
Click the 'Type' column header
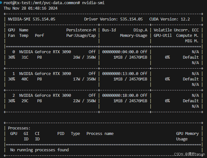(75, 134)
